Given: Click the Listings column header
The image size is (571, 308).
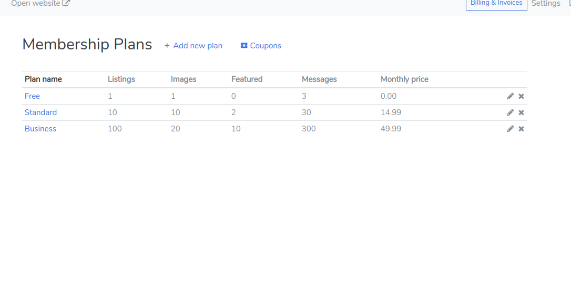Looking at the screenshot, I should coord(121,79).
